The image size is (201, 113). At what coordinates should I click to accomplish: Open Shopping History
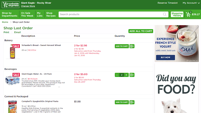click(x=177, y=14)
